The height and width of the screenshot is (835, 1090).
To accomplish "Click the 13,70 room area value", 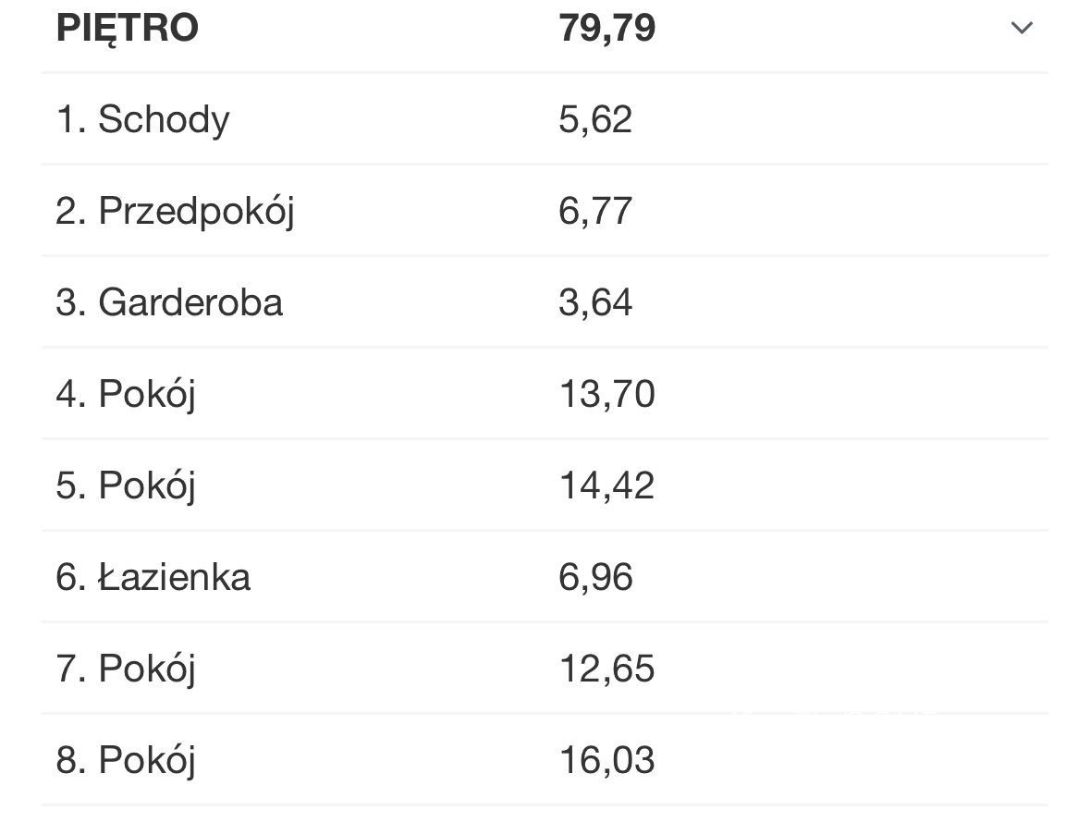I will click(x=607, y=395).
